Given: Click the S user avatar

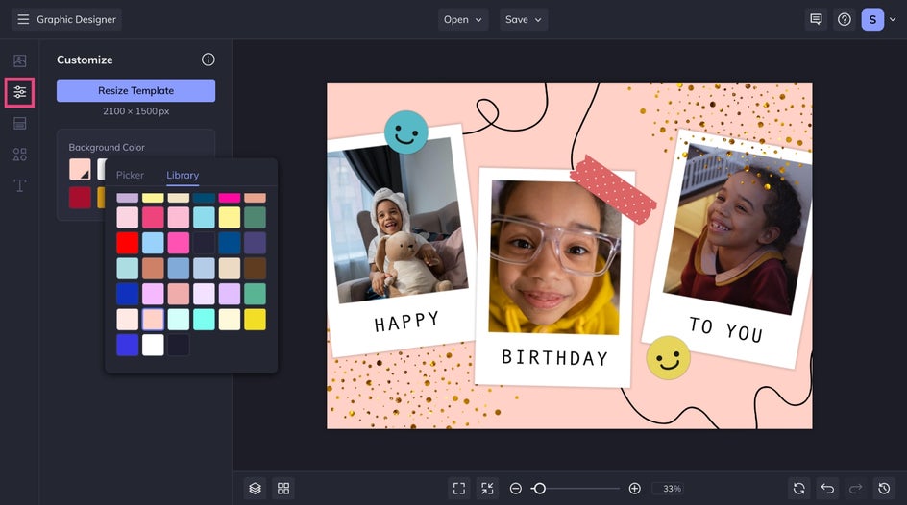Looking at the screenshot, I should pos(872,19).
